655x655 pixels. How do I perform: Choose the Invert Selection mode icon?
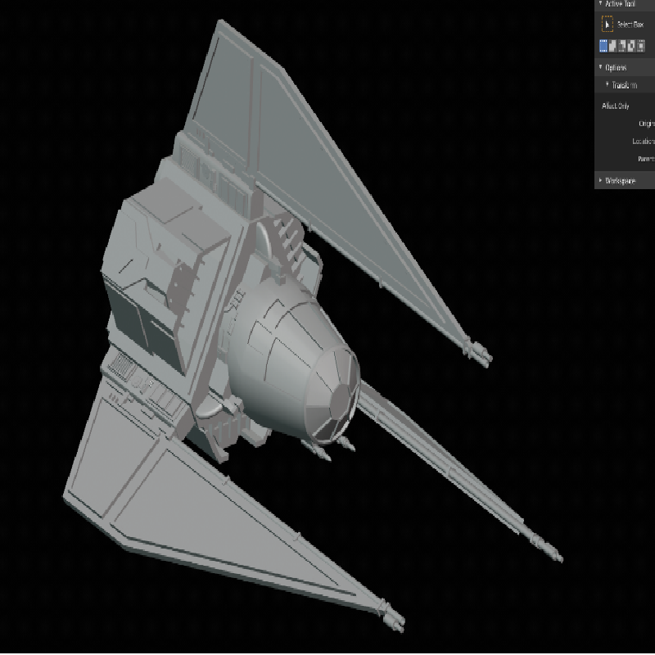(x=630, y=46)
